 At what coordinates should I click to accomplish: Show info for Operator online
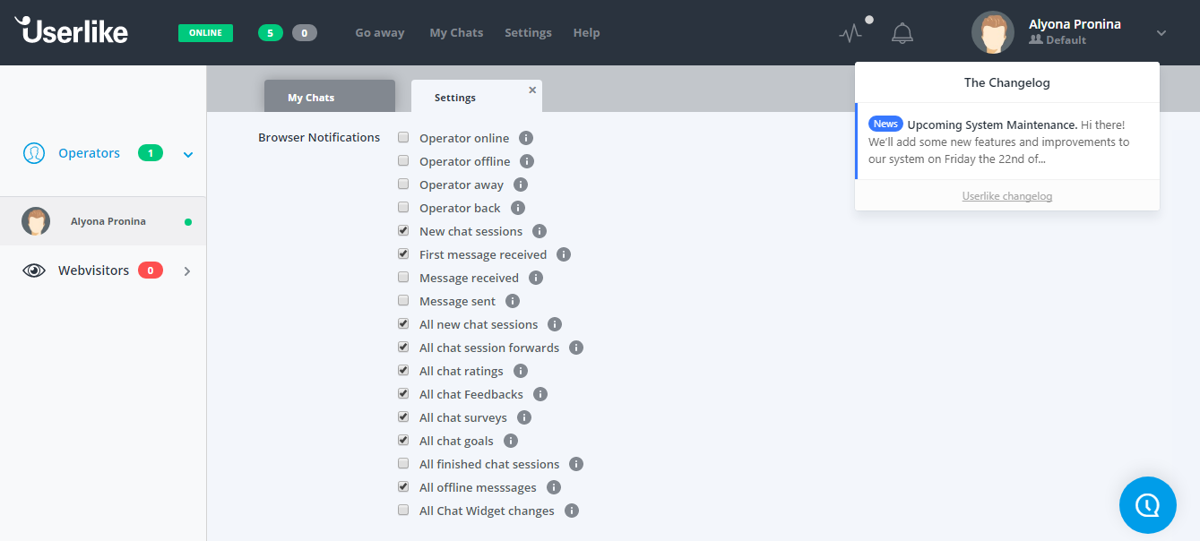[x=526, y=138]
